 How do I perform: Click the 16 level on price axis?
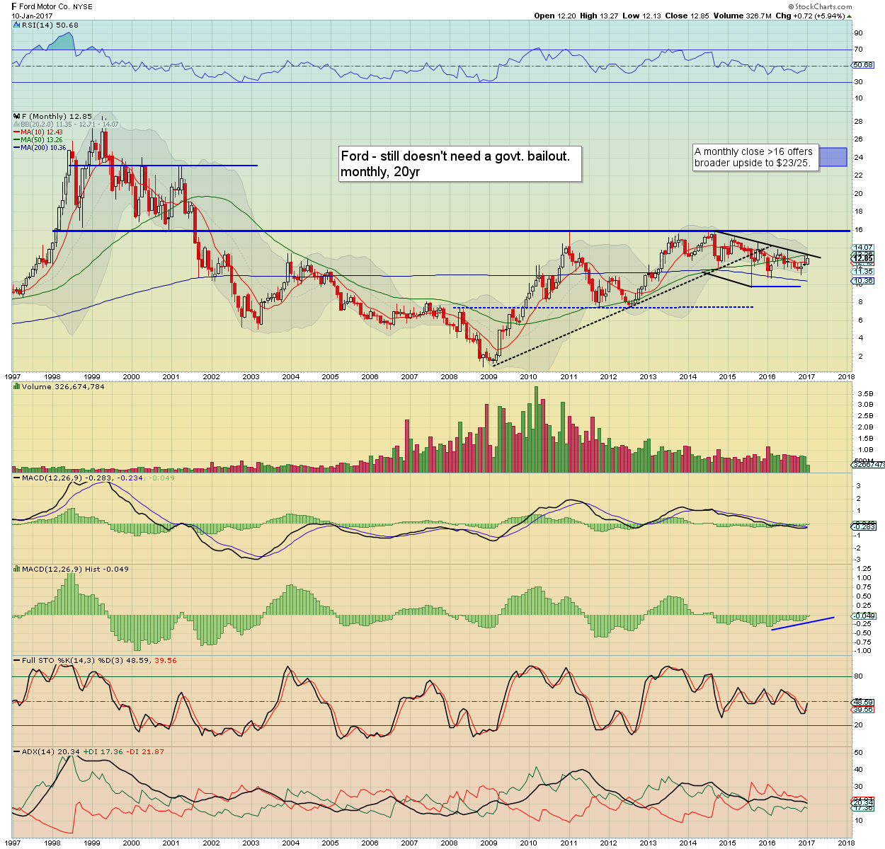click(859, 229)
